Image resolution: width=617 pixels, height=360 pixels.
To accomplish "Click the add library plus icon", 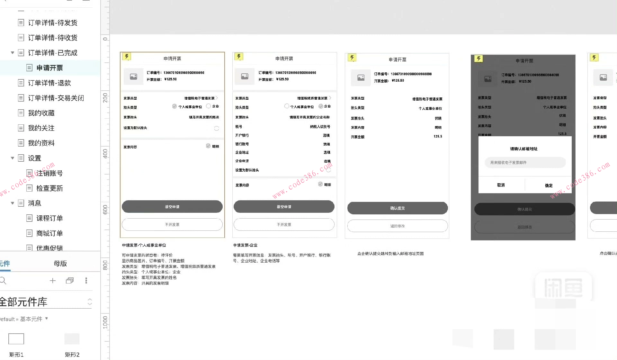I will pos(53,281).
